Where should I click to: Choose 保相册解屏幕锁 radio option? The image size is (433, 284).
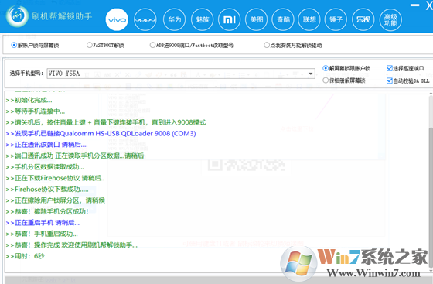tap(344, 80)
